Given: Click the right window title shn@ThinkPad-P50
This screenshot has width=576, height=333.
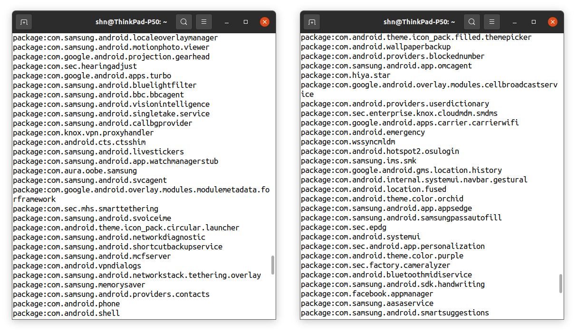Looking at the screenshot, I should [420, 22].
